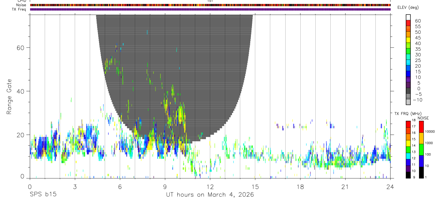
Task: Click the red ELEV colorbar segment below 60
Action: coord(408,22)
